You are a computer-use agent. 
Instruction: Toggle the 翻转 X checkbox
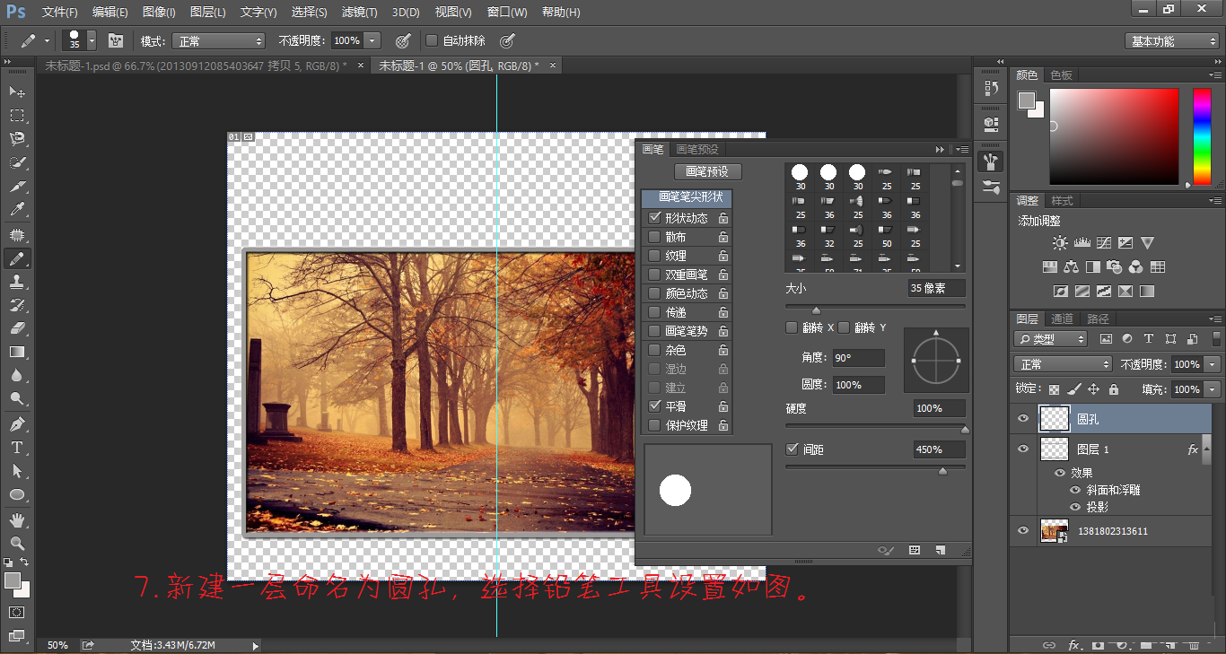coord(791,327)
